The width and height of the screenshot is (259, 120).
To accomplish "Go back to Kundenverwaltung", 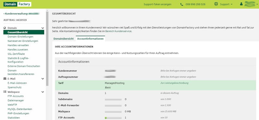I will pos(16,14).
